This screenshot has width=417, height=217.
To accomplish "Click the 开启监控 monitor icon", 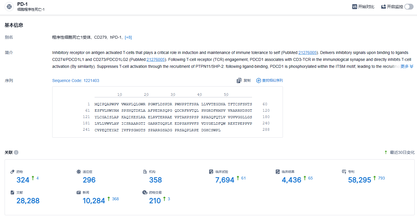I will tap(384, 7).
